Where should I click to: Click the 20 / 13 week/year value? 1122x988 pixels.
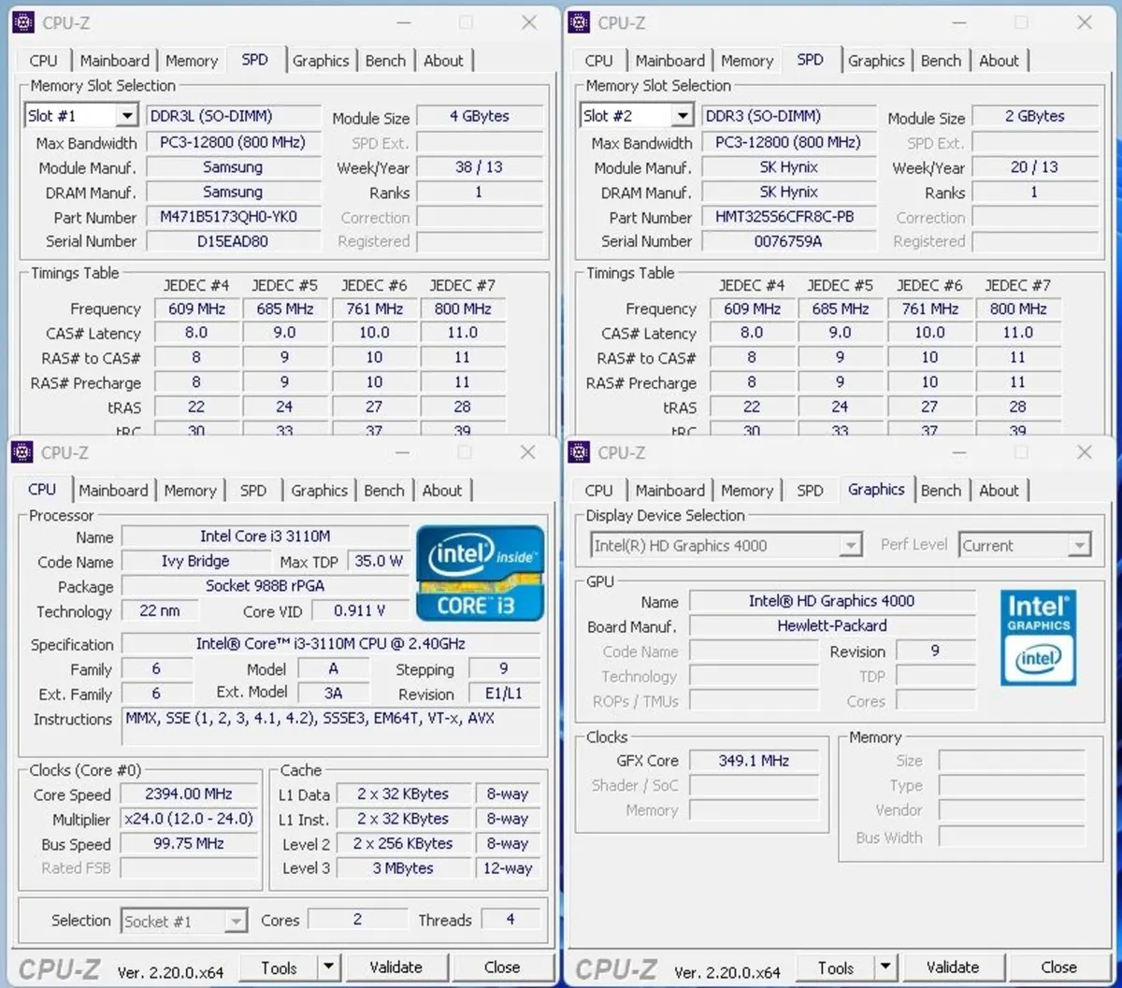[1035, 167]
